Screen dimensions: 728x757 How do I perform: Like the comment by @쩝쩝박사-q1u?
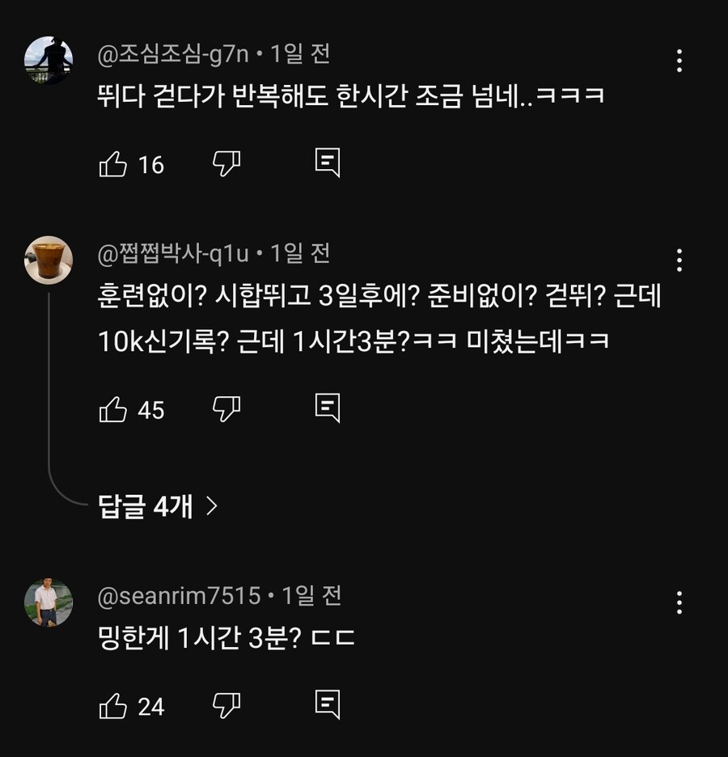113,410
